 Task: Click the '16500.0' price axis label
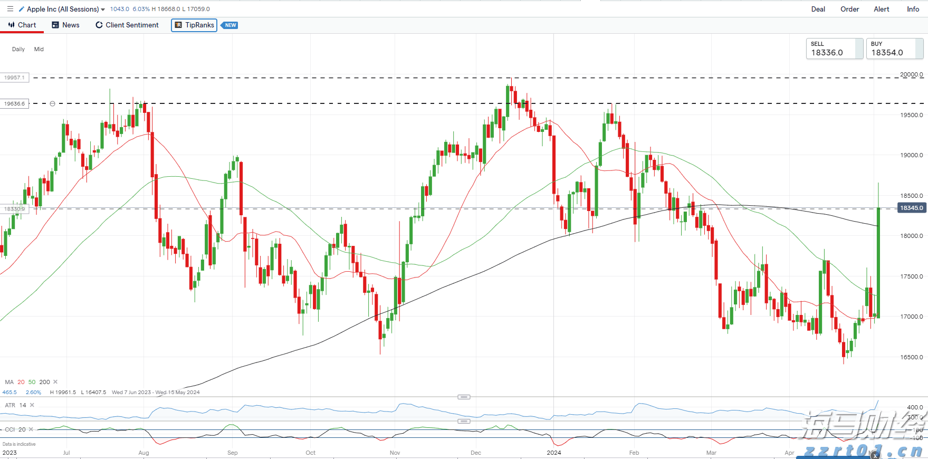point(912,357)
